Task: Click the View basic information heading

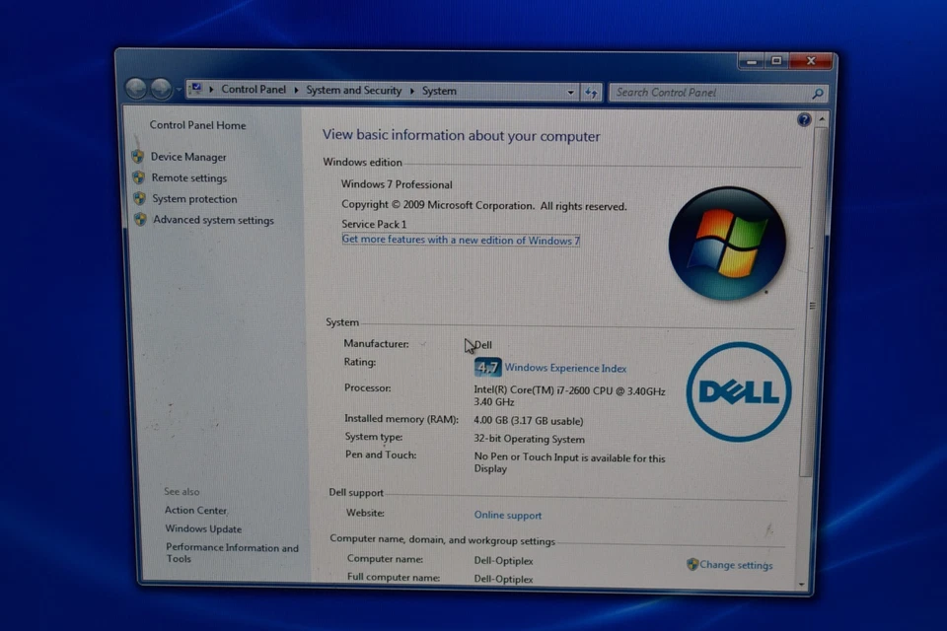Action: pyautogui.click(x=461, y=135)
